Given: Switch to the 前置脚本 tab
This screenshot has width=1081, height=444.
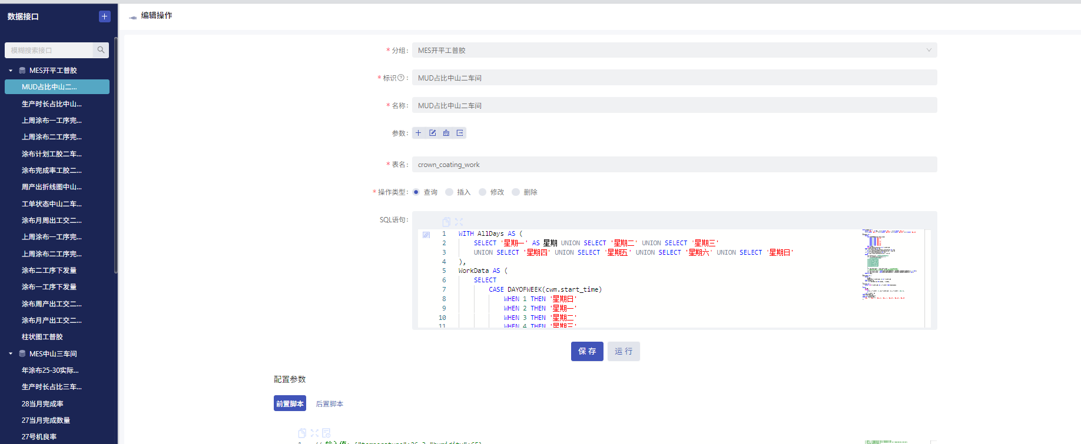Looking at the screenshot, I should [290, 403].
